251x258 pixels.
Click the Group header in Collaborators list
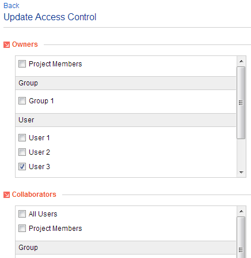coord(126,248)
